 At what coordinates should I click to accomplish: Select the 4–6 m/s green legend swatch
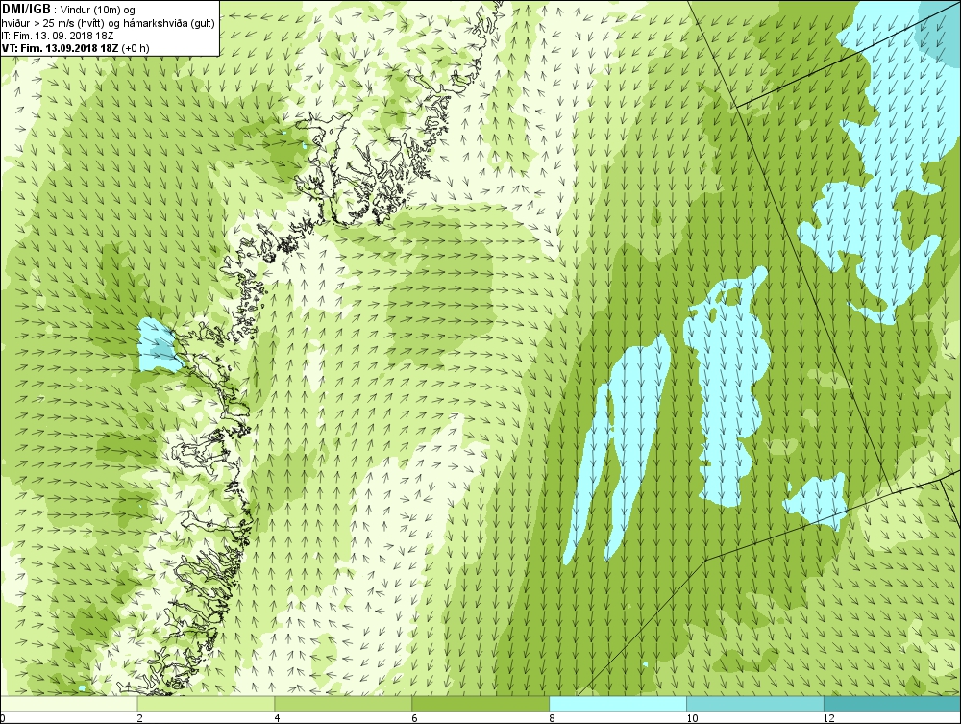(x=343, y=703)
